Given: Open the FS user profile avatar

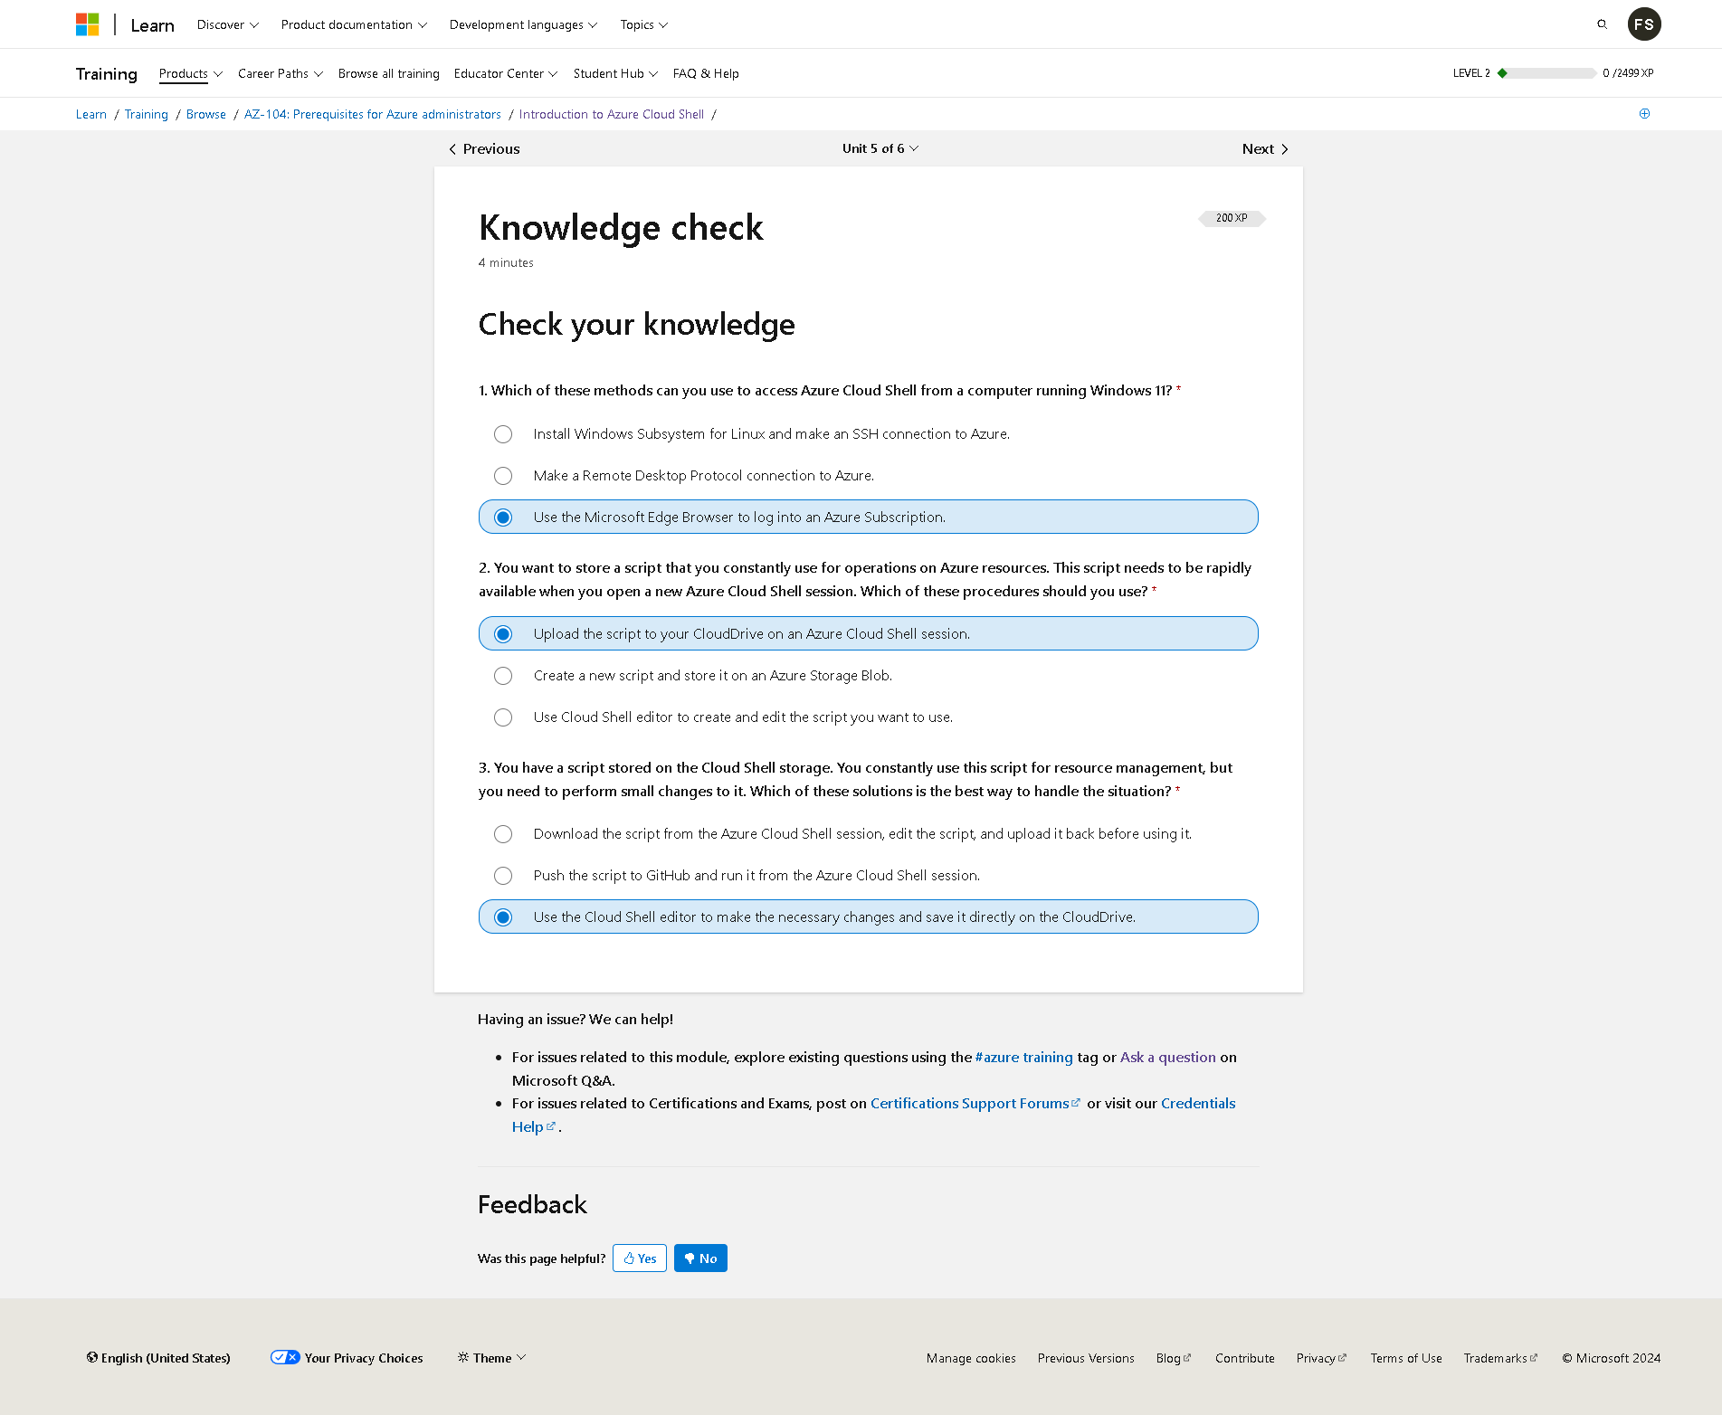Looking at the screenshot, I should 1643,24.
